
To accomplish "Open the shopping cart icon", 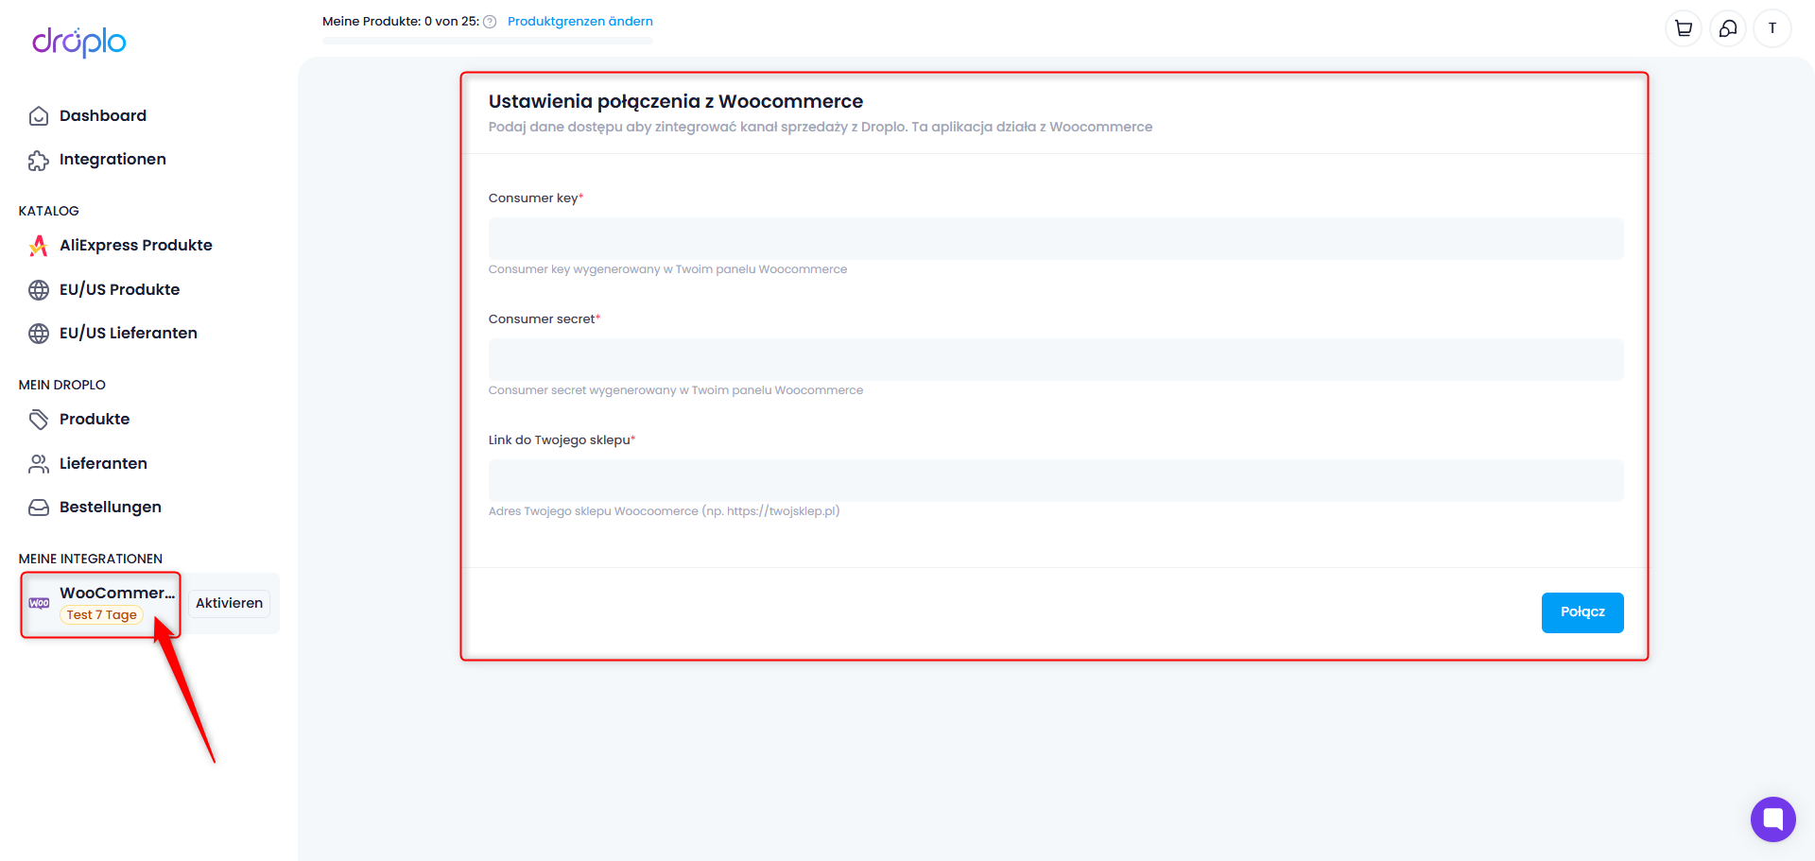I will point(1684,28).
